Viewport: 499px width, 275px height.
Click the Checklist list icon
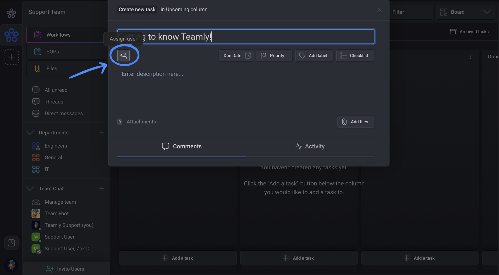pos(343,55)
